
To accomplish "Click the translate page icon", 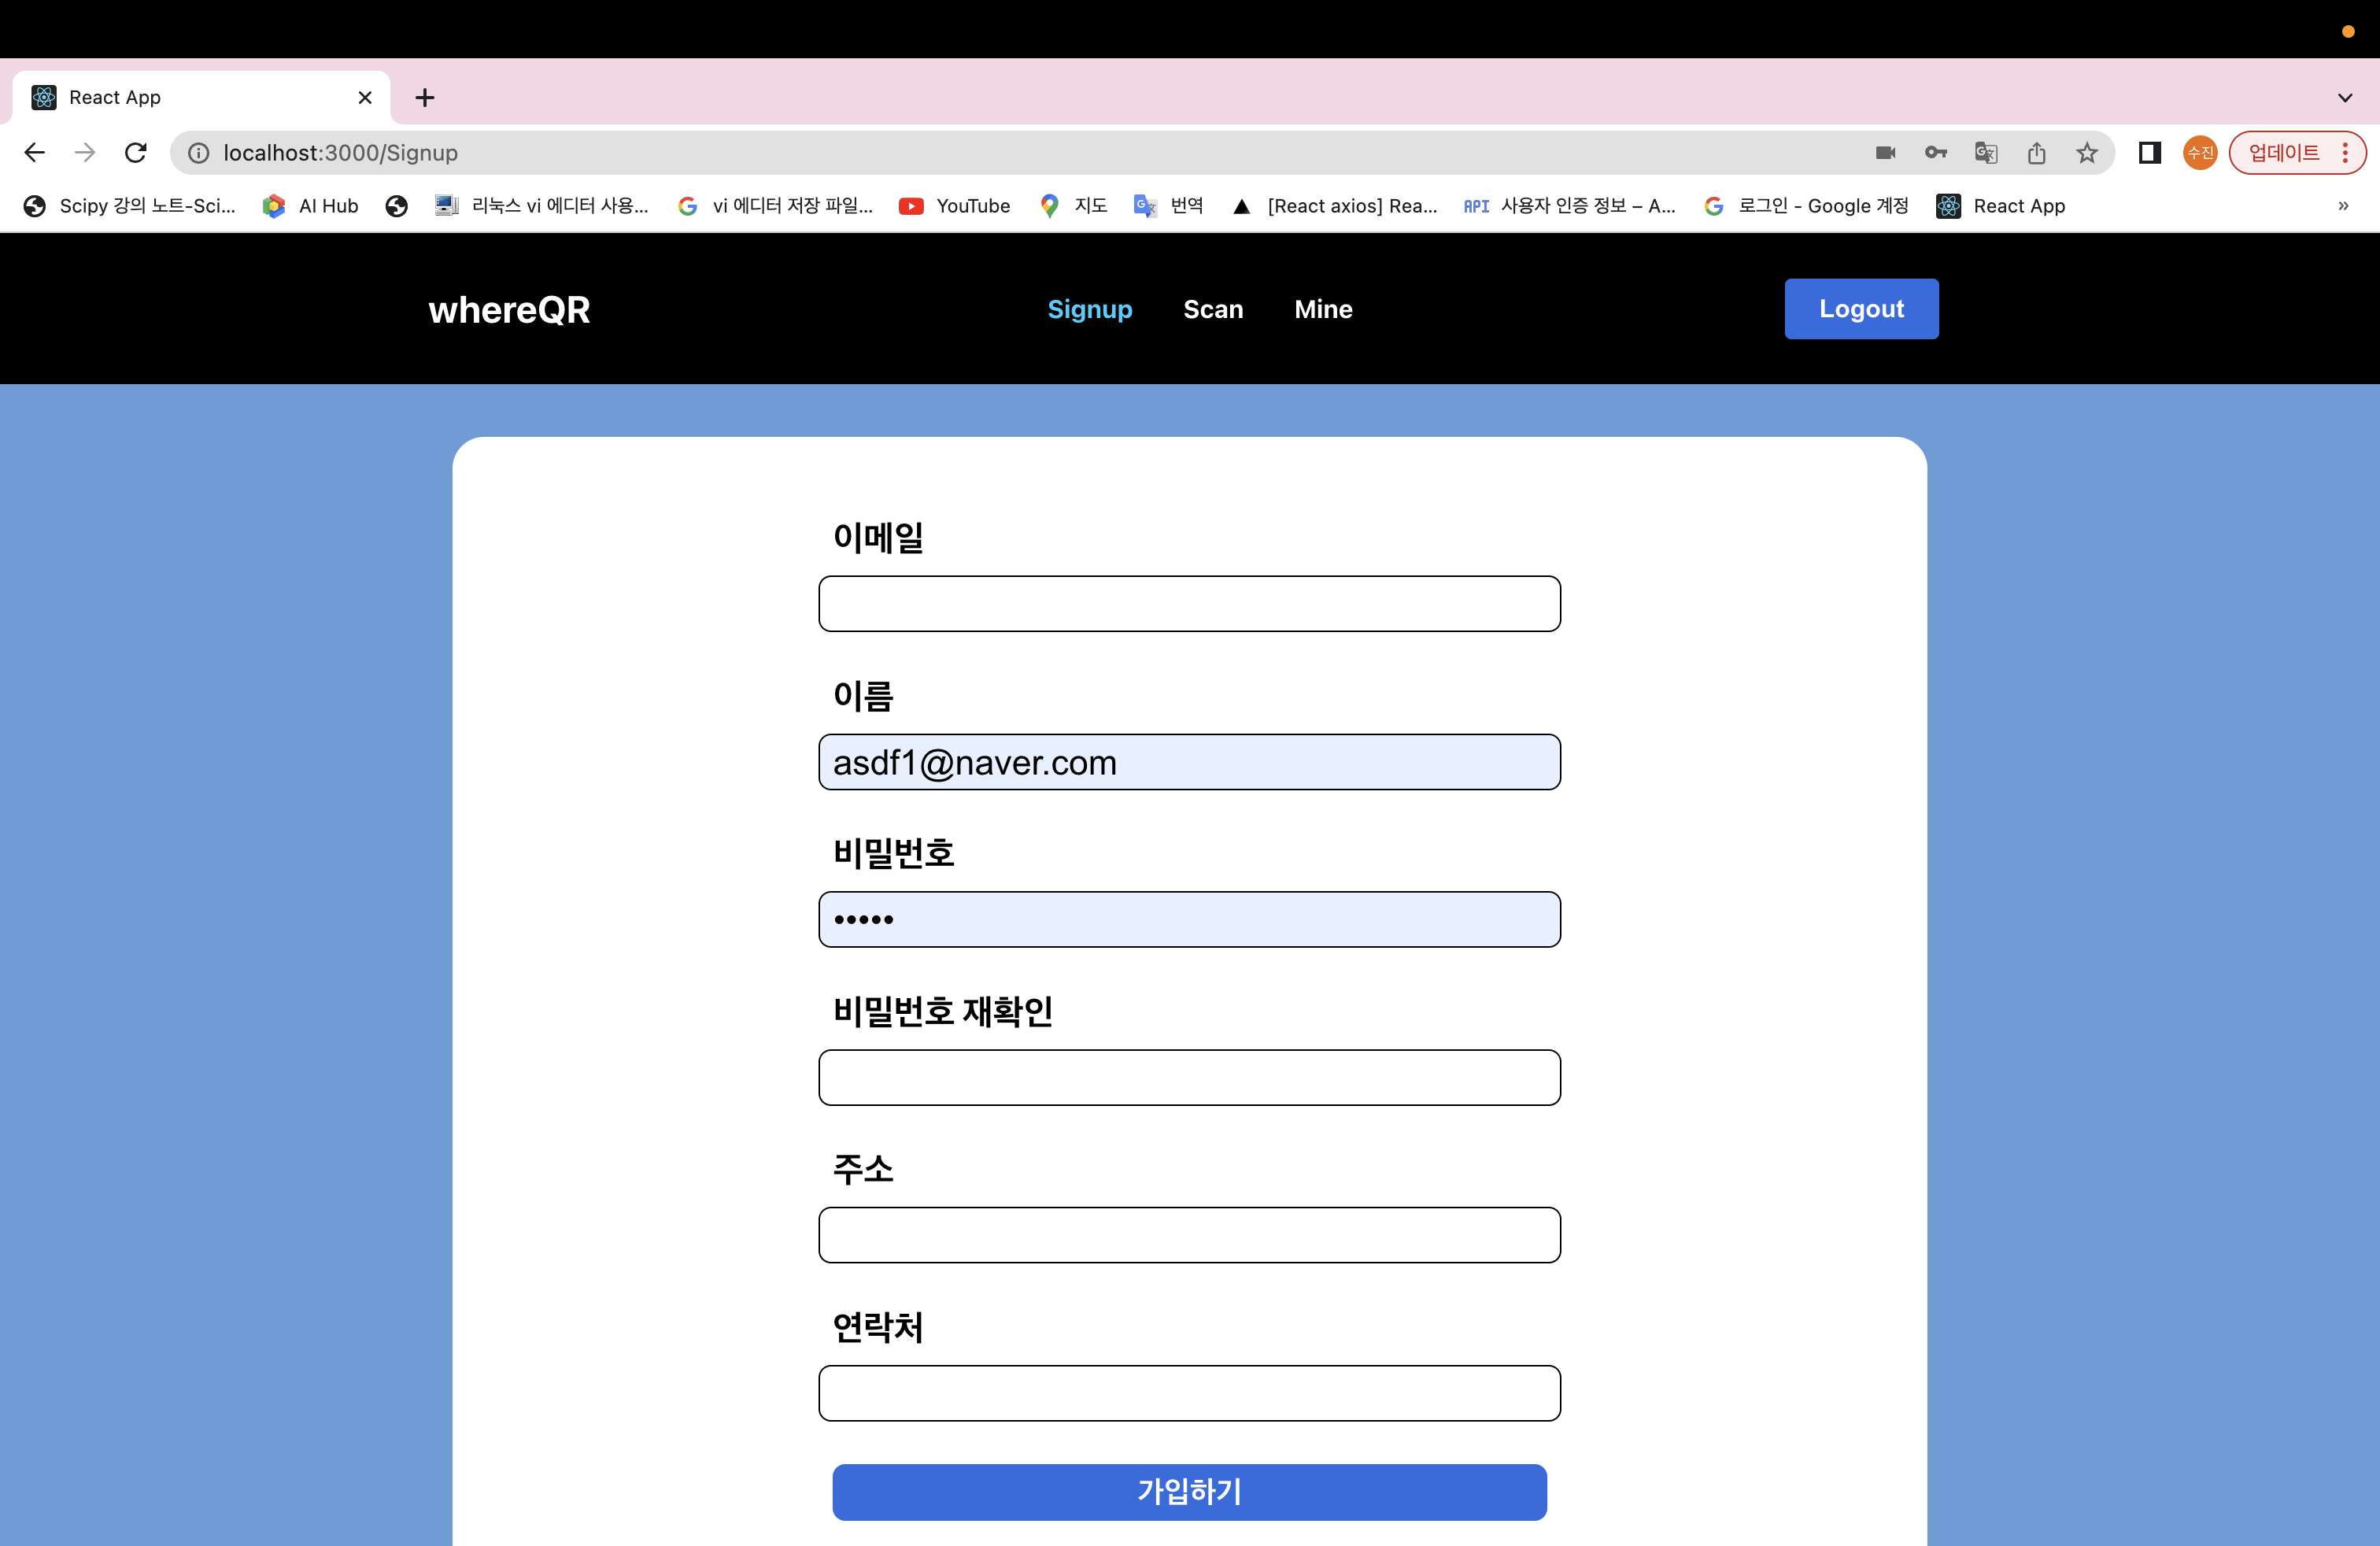I will [1985, 152].
